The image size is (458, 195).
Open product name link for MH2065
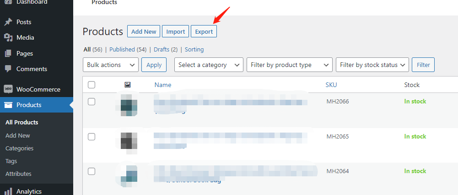tap(231, 140)
